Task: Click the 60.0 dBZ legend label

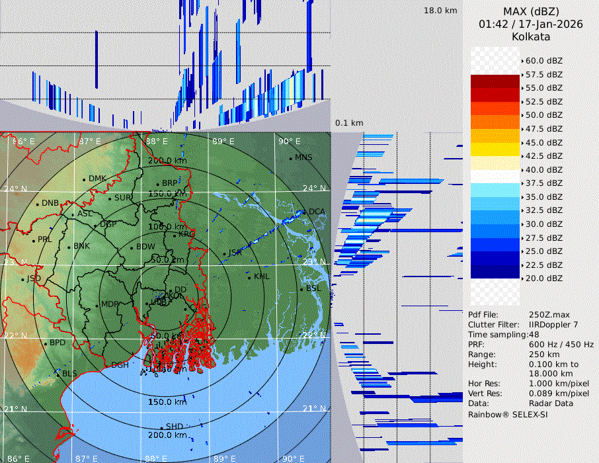Action: (x=543, y=61)
